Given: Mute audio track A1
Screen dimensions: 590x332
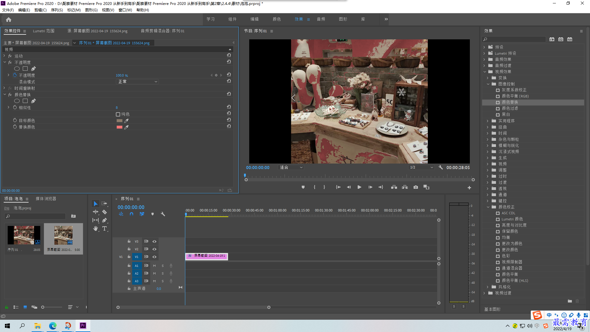Looking at the screenshot, I should pyautogui.click(x=154, y=266).
